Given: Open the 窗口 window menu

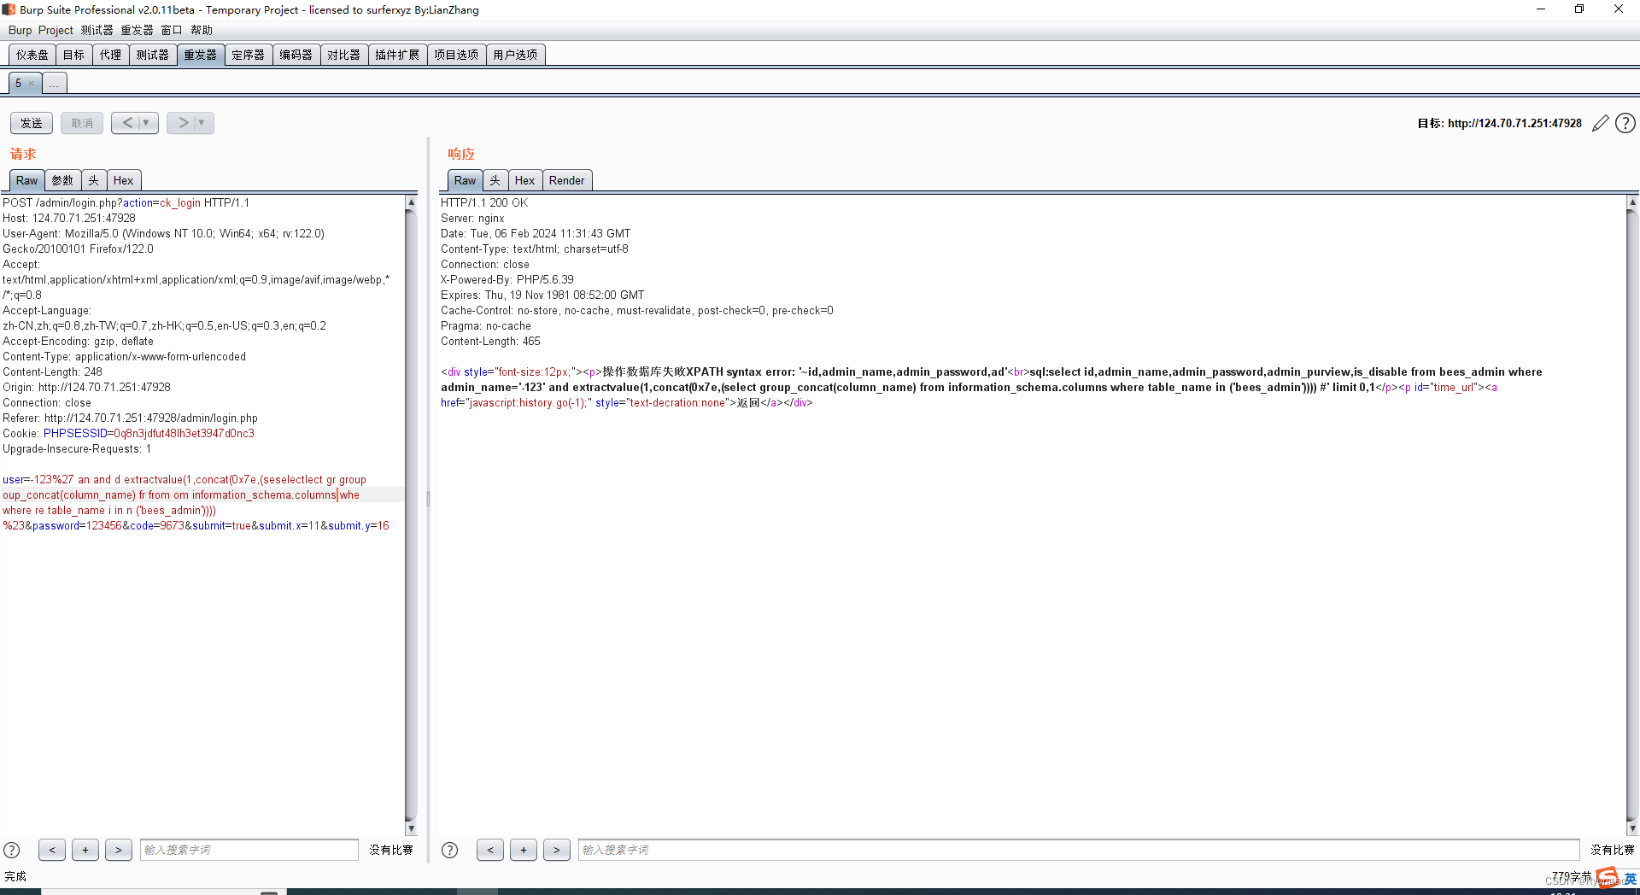Looking at the screenshot, I should pyautogui.click(x=172, y=30).
